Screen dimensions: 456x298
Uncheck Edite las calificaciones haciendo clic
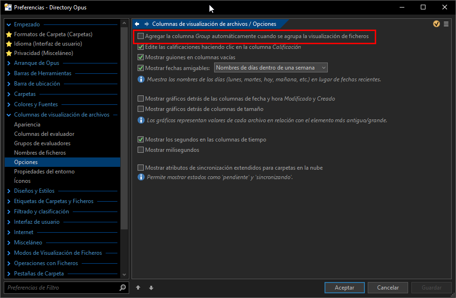pos(141,47)
